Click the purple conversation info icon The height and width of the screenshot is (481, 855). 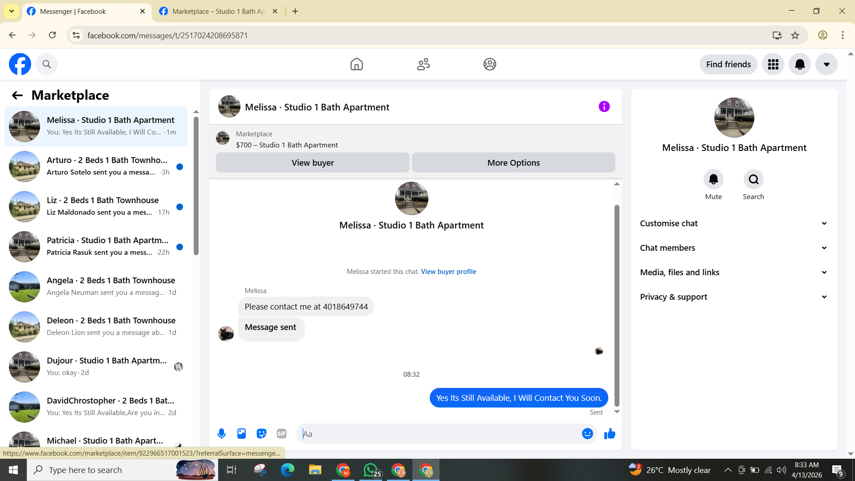coord(604,106)
